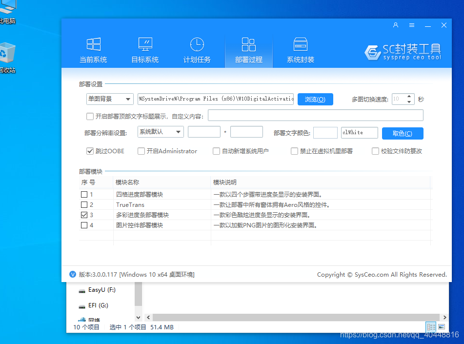Close the SC封装工具 window
The height and width of the screenshot is (344, 464).
pyautogui.click(x=444, y=25)
